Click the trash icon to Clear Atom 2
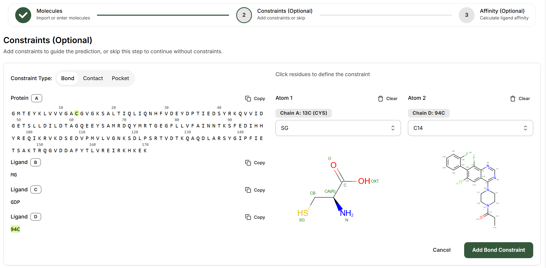Viewport: 546px width, 268px height. [513, 98]
